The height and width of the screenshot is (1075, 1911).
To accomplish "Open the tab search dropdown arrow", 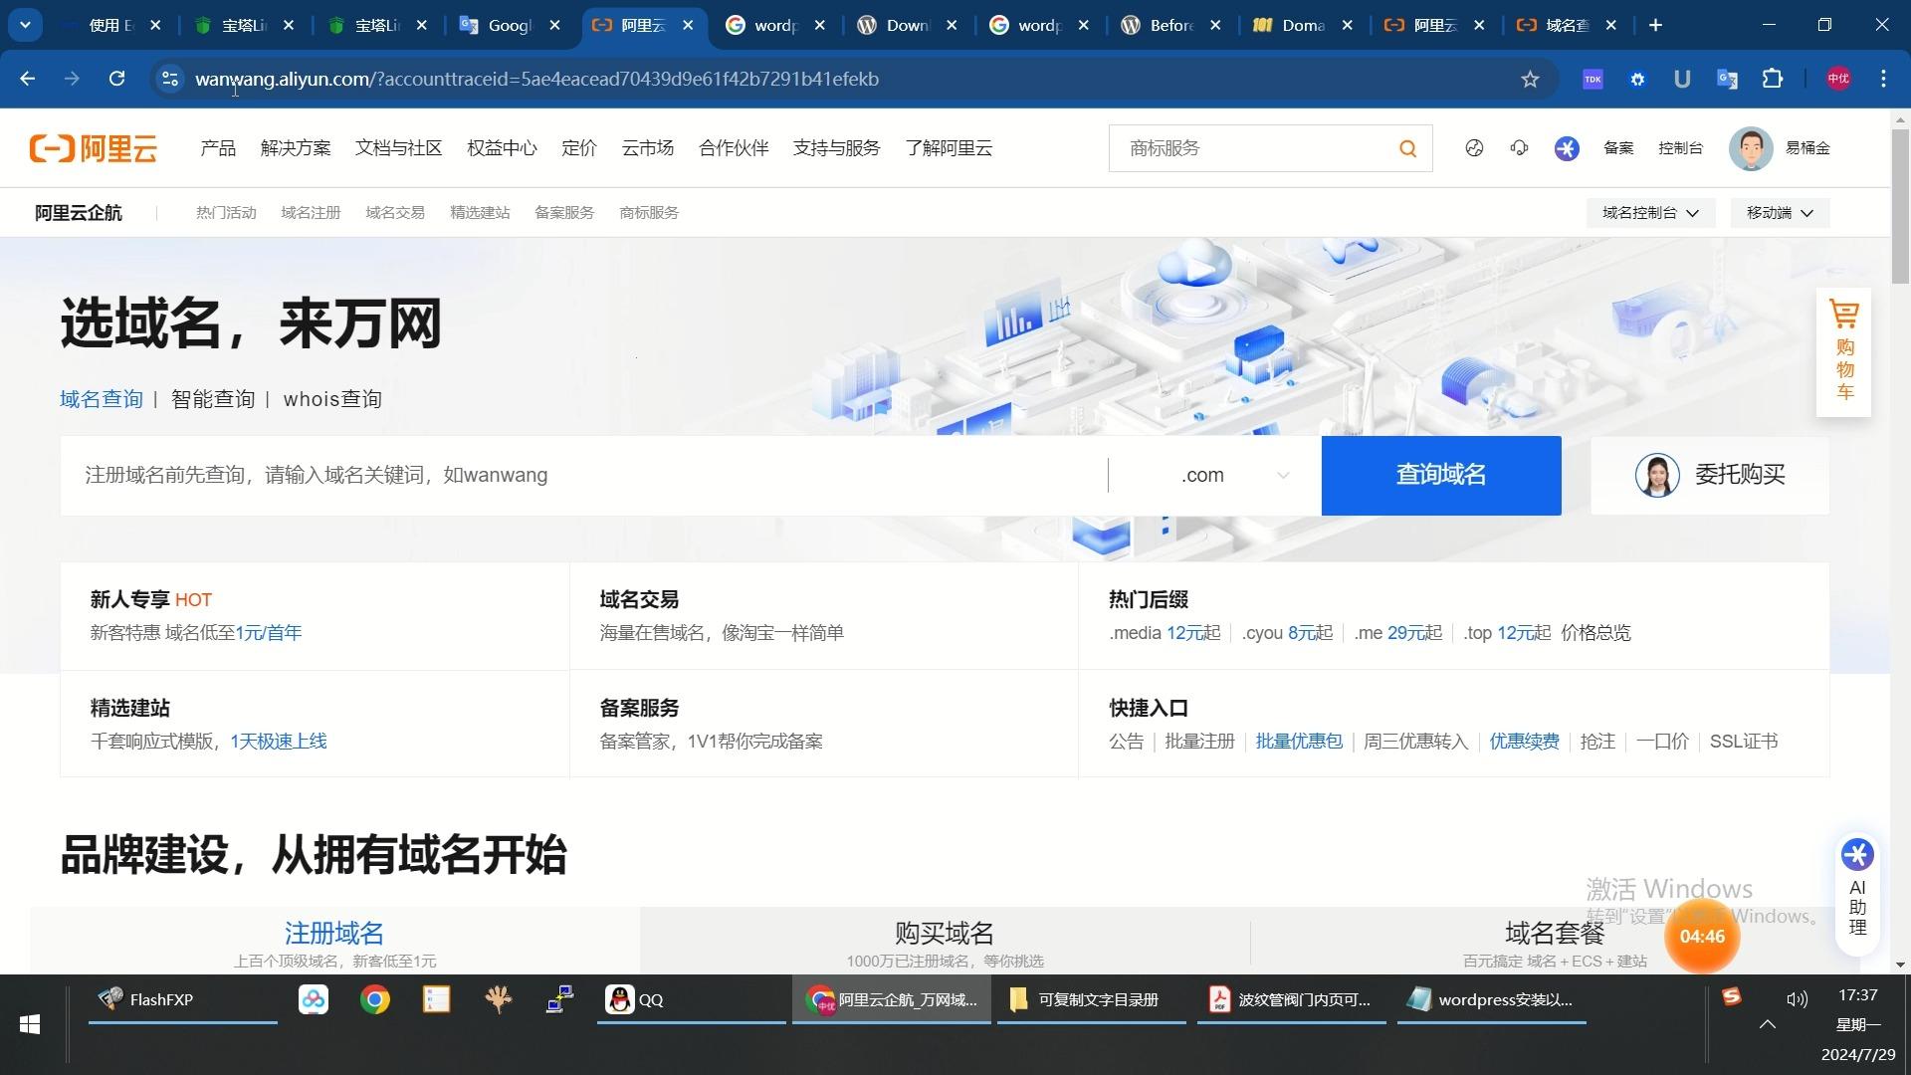I will [25, 25].
